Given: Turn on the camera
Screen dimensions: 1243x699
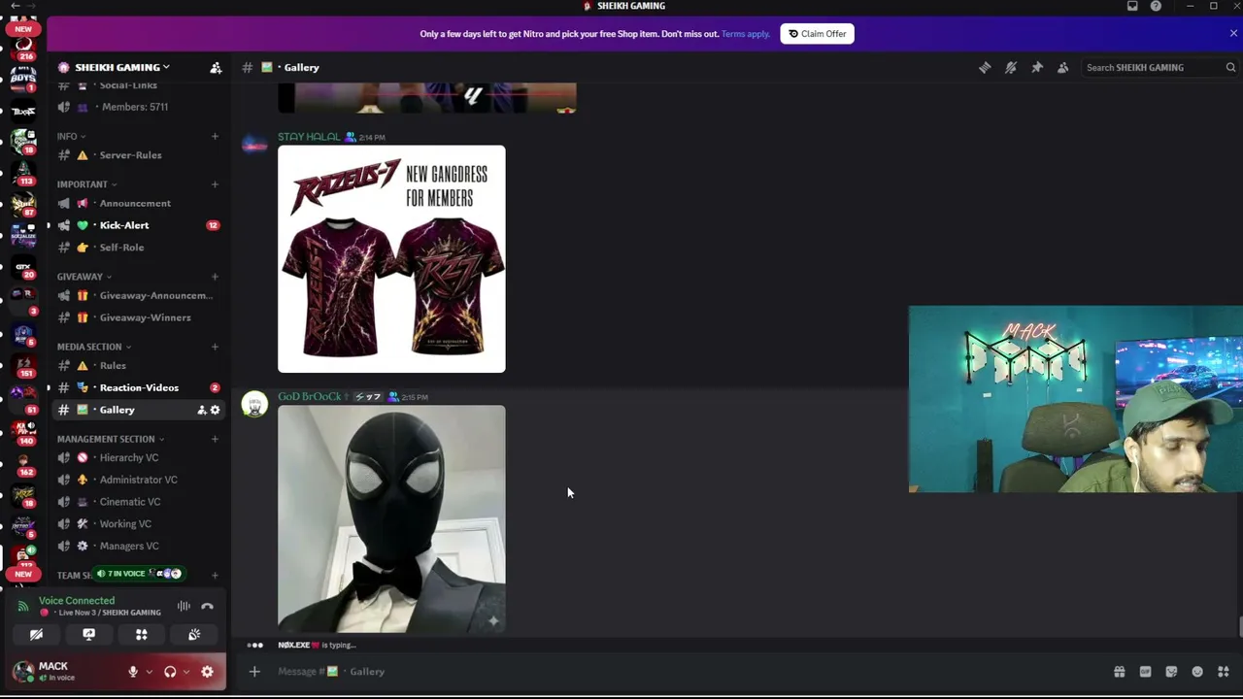Looking at the screenshot, I should click(36, 635).
